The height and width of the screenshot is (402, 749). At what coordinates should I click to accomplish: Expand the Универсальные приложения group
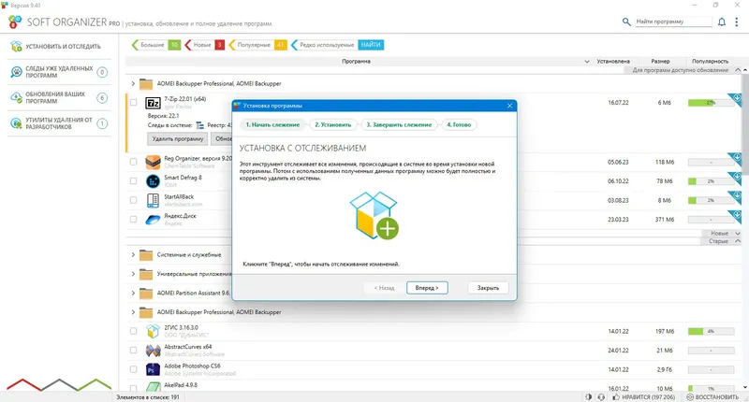(x=133, y=274)
